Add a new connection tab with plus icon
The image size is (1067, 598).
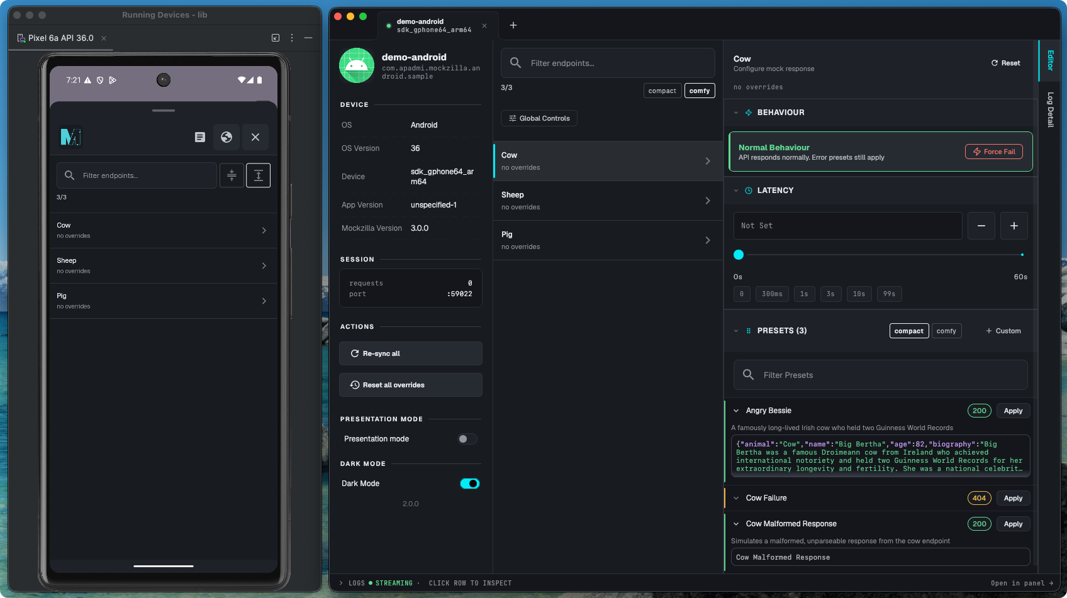[x=513, y=25]
